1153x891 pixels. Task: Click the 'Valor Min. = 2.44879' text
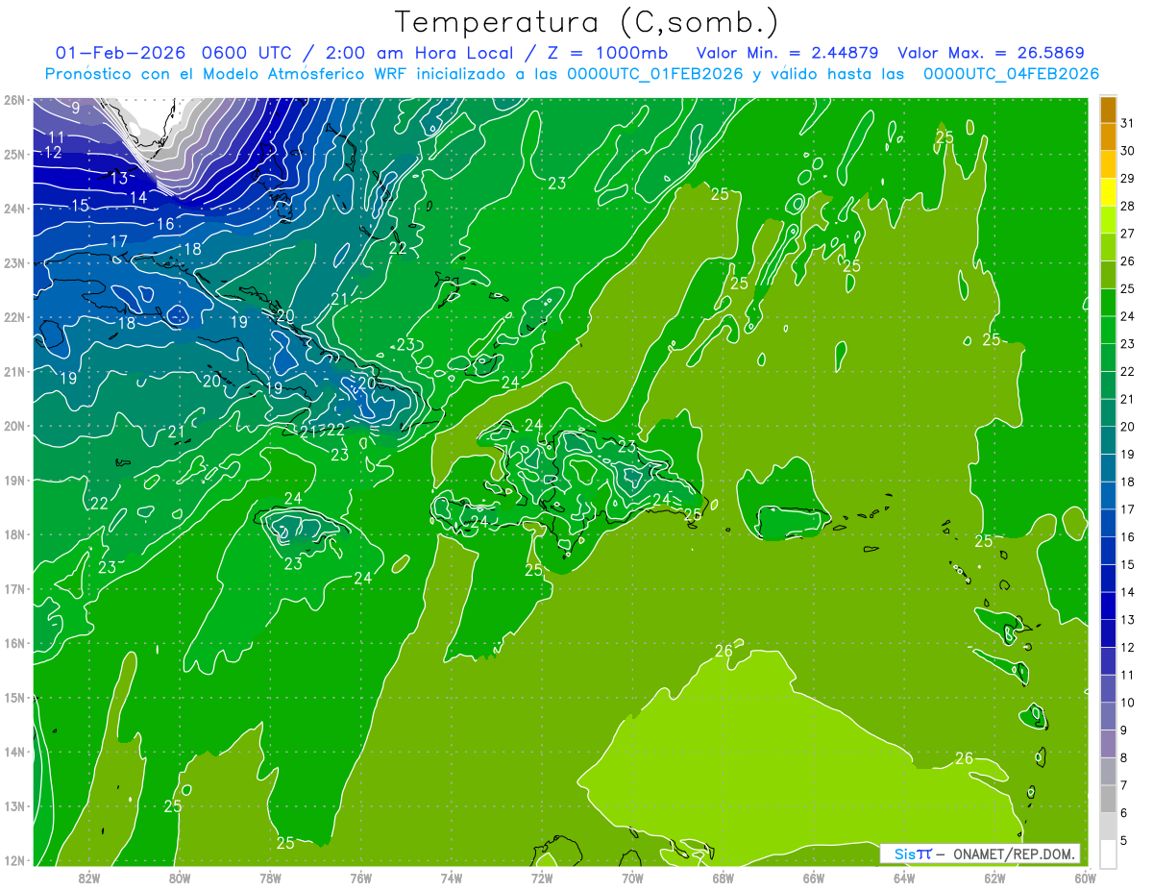point(788,53)
